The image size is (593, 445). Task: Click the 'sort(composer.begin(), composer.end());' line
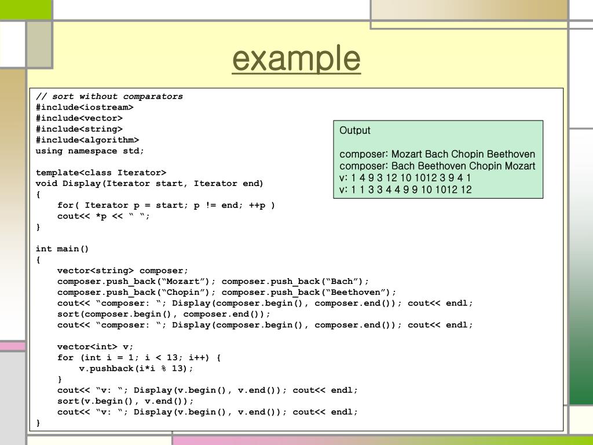pos(164,314)
